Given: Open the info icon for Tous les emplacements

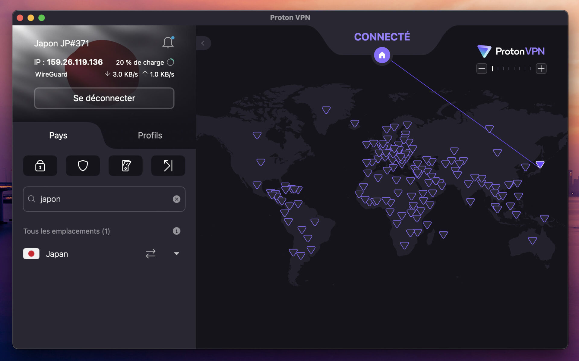Looking at the screenshot, I should click(x=176, y=231).
